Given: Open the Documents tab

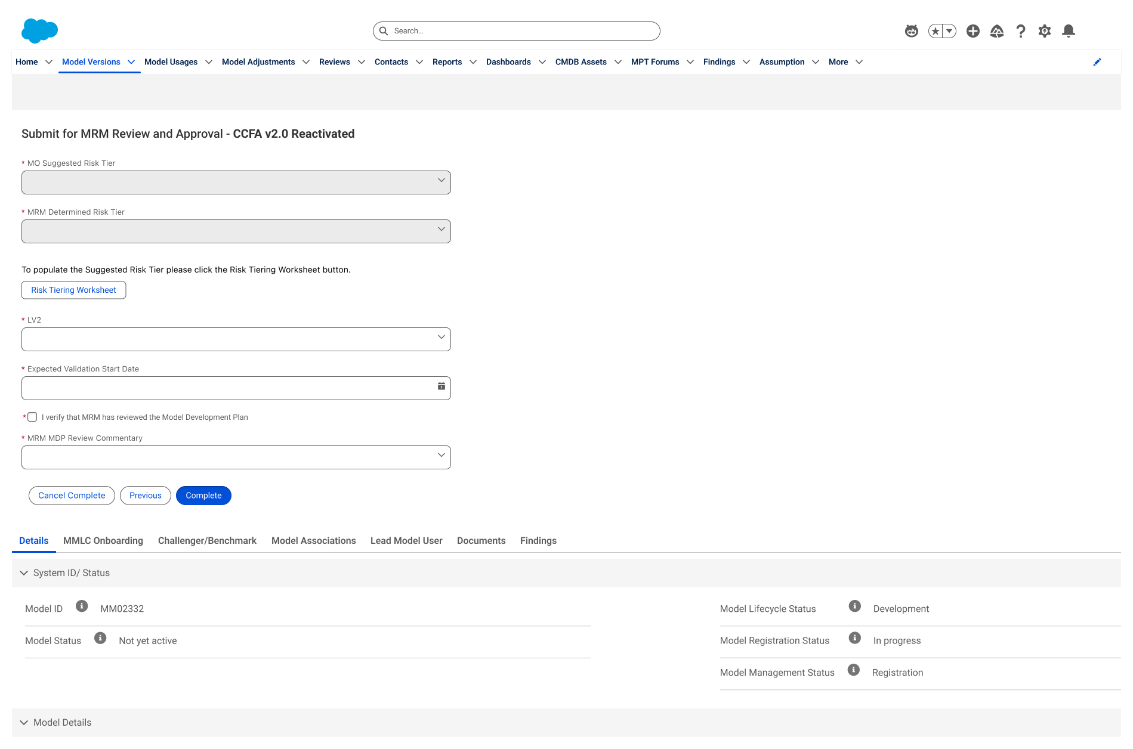Looking at the screenshot, I should [x=481, y=541].
